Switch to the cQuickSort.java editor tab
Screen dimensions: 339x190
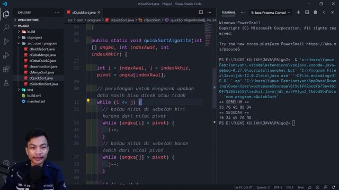click(84, 13)
